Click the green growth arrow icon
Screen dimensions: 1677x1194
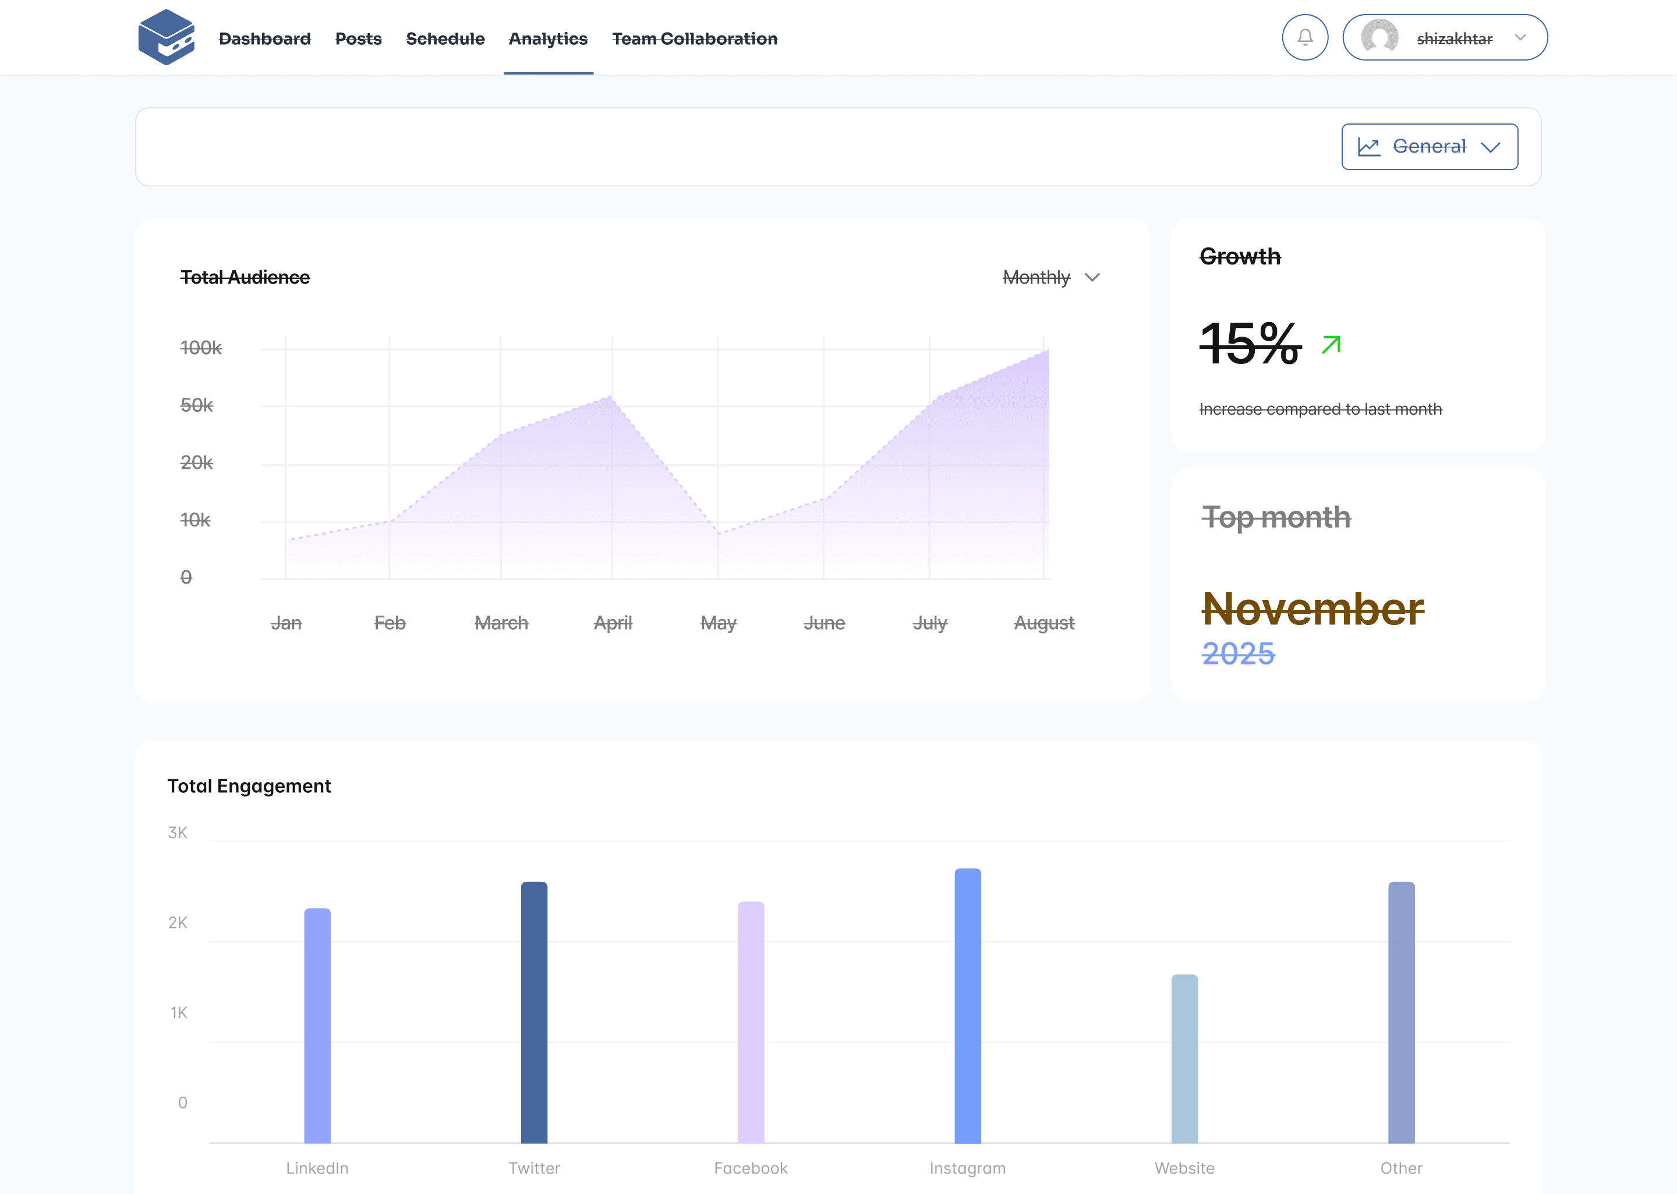coord(1331,344)
